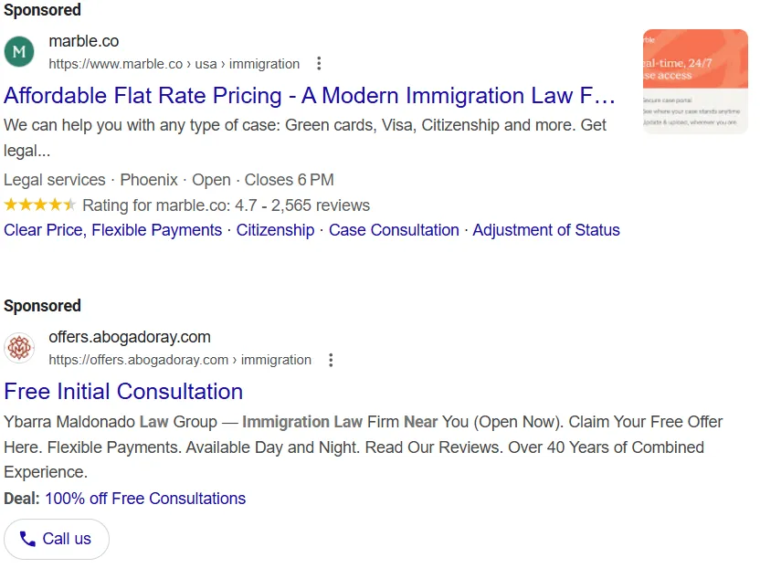Open the Affordable Flat Rate Pricing headline

tap(310, 96)
